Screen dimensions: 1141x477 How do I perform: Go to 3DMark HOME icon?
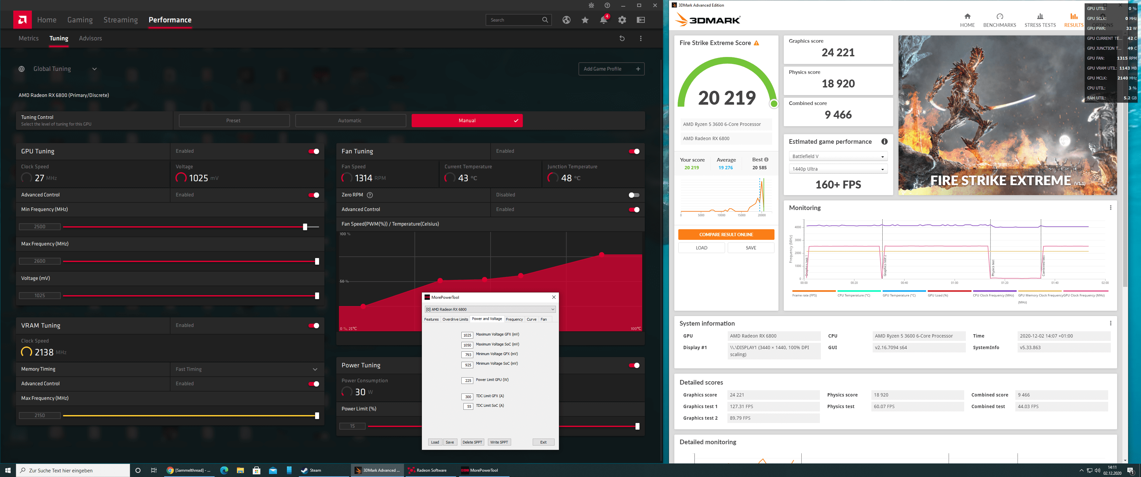click(967, 16)
